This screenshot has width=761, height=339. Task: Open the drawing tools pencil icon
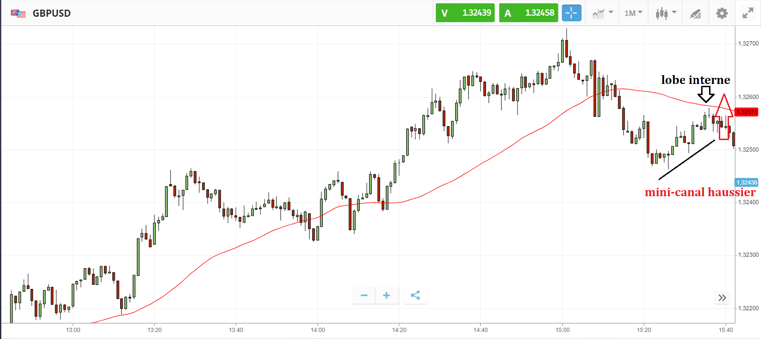695,13
